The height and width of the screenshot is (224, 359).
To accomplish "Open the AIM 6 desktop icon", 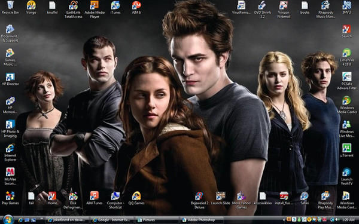I will pyautogui.click(x=136, y=8).
